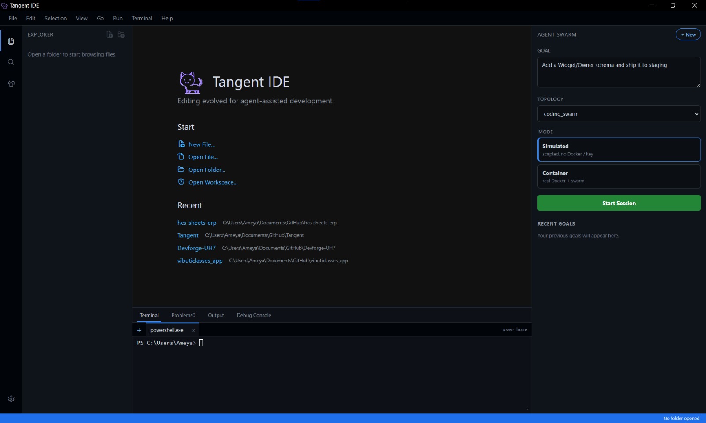Click the Open Folder... link
The height and width of the screenshot is (423, 706).
[207, 170]
